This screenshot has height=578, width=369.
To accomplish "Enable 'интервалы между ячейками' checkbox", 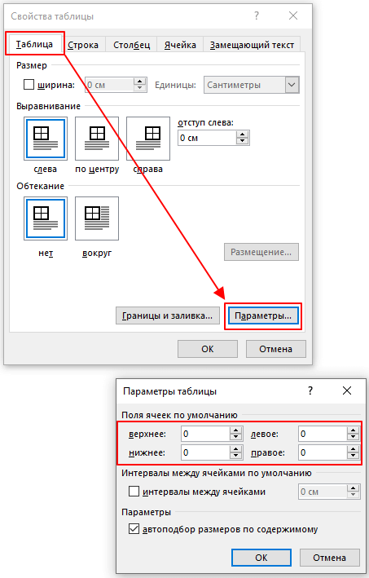I will [x=134, y=492].
